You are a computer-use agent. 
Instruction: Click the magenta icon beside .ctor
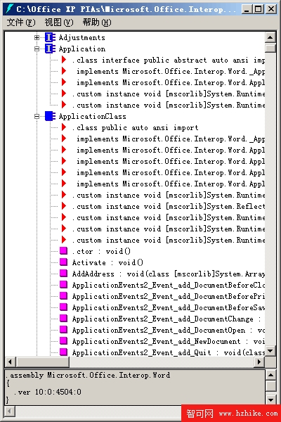[63, 251]
